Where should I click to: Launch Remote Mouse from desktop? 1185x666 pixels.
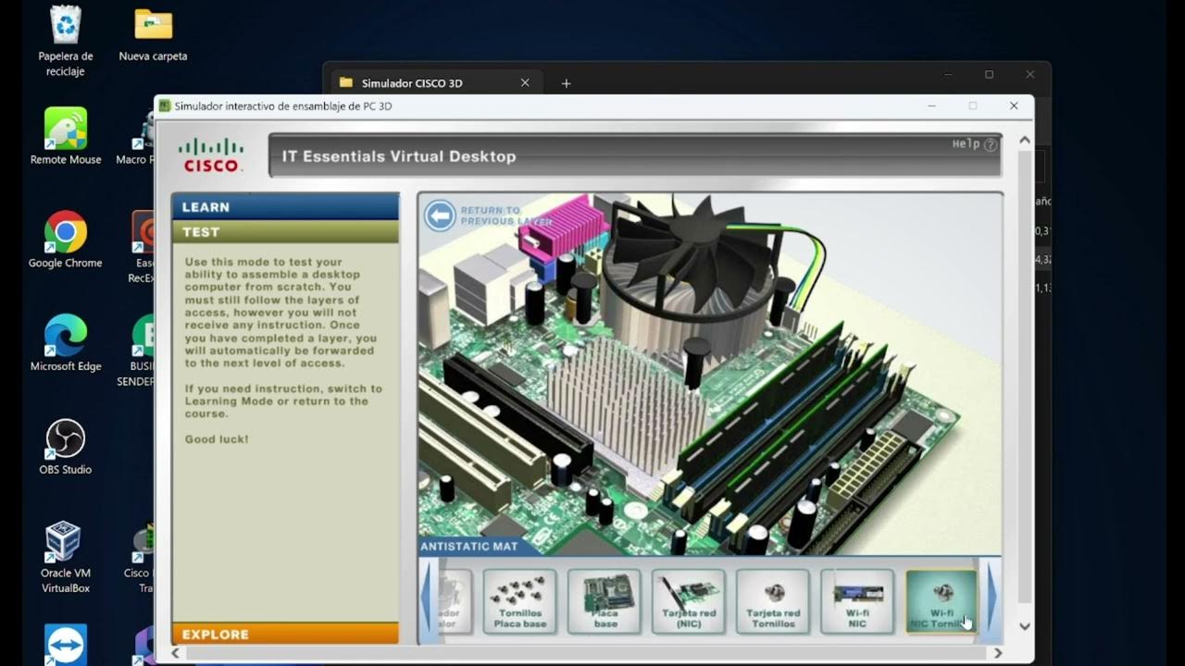pyautogui.click(x=66, y=137)
